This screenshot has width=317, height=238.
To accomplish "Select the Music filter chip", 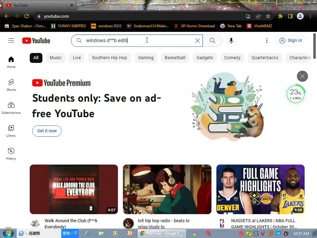I will (56, 58).
